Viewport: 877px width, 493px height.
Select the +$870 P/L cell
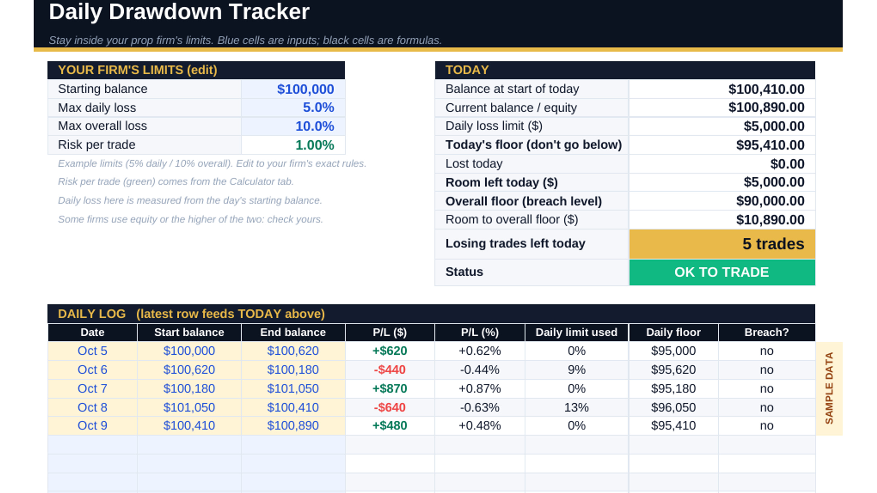click(x=390, y=389)
